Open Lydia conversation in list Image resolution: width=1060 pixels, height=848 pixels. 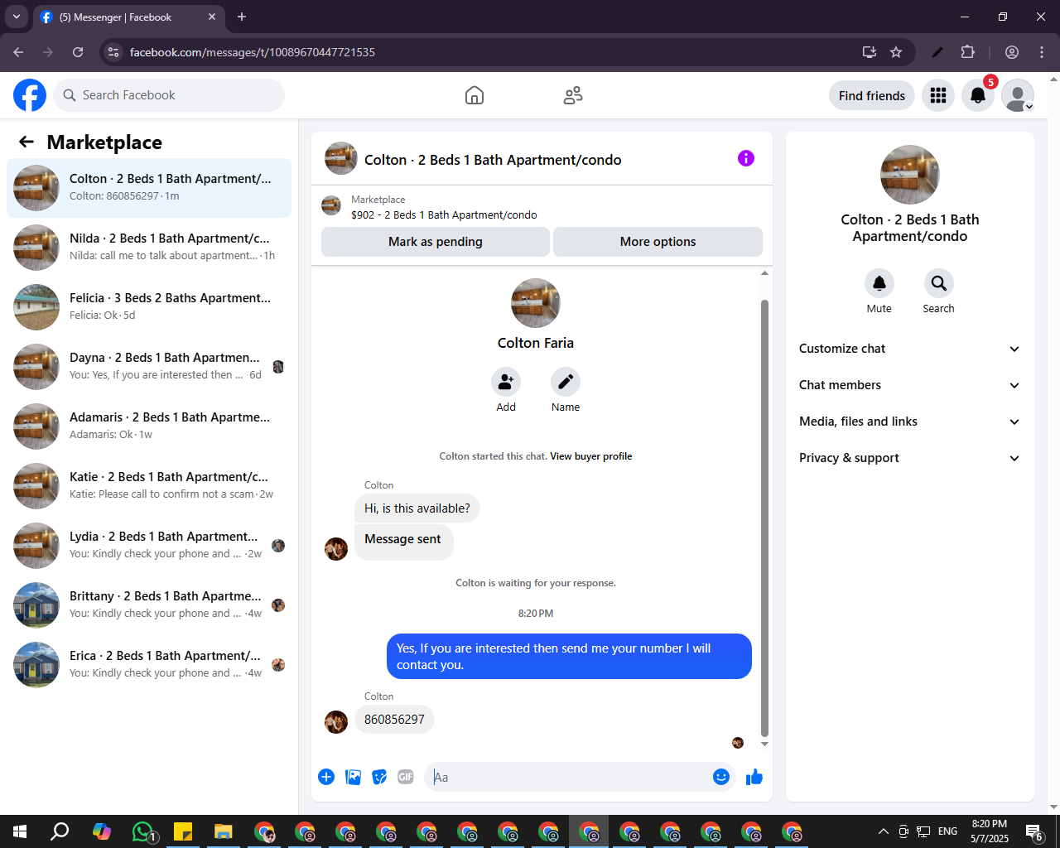[149, 546]
